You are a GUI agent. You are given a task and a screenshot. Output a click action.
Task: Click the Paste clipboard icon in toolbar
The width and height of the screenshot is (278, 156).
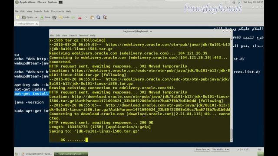(x=92, y=17)
